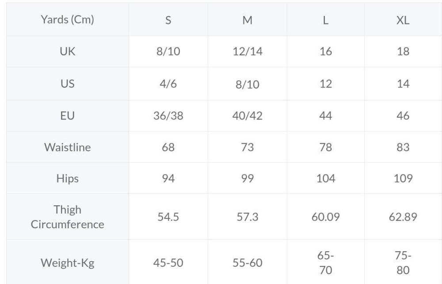Click the hips value 104 cell

point(326,178)
